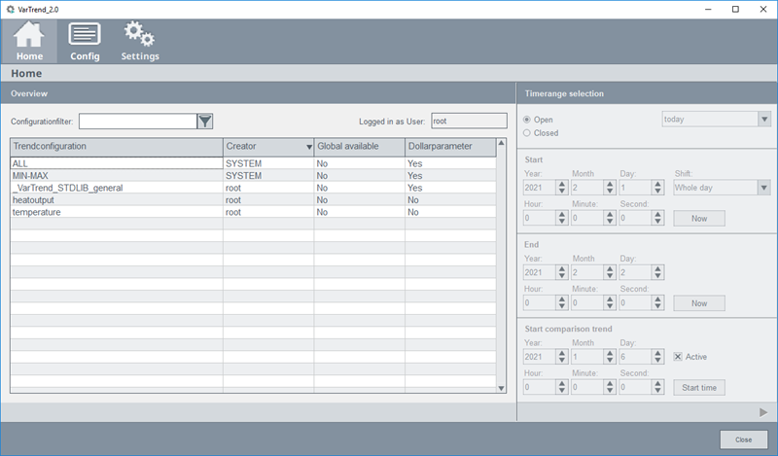
Task: Click the comparison trend Hour stepper
Action: [562, 387]
